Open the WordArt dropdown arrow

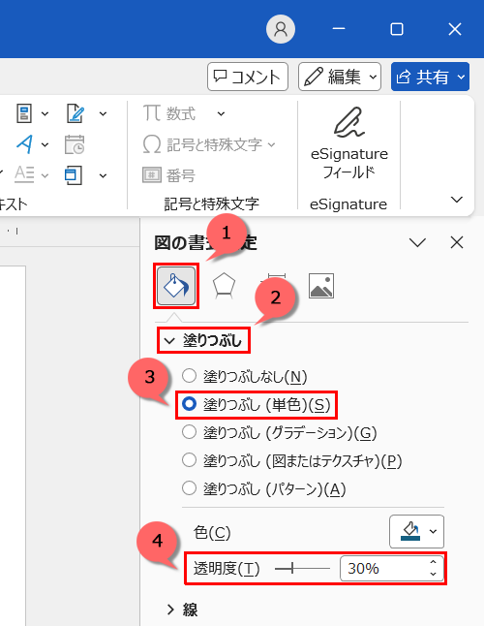point(45,144)
